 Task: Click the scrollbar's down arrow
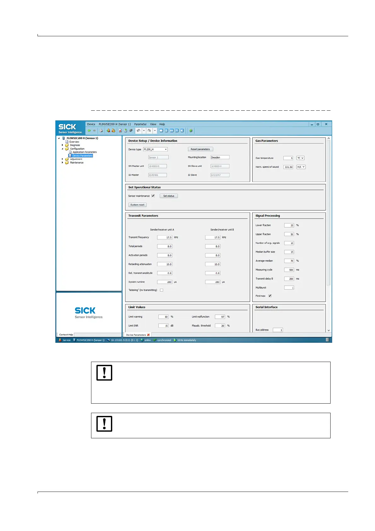coord(329,330)
